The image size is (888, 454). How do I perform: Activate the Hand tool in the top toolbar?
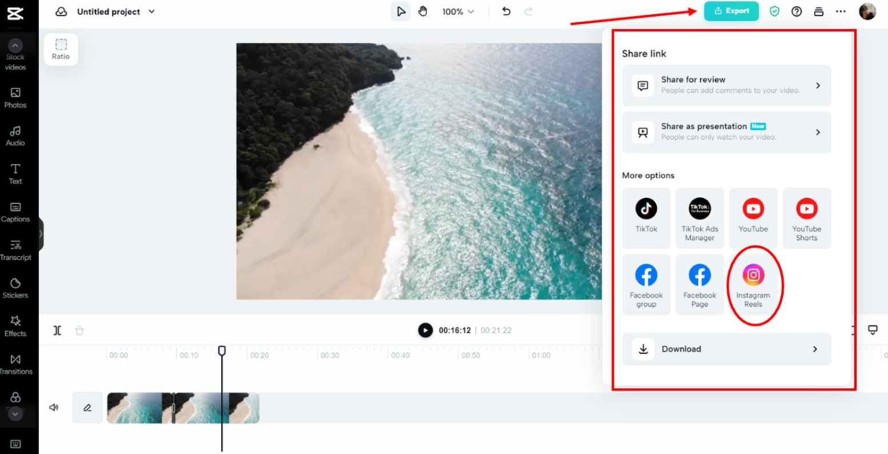tap(422, 11)
